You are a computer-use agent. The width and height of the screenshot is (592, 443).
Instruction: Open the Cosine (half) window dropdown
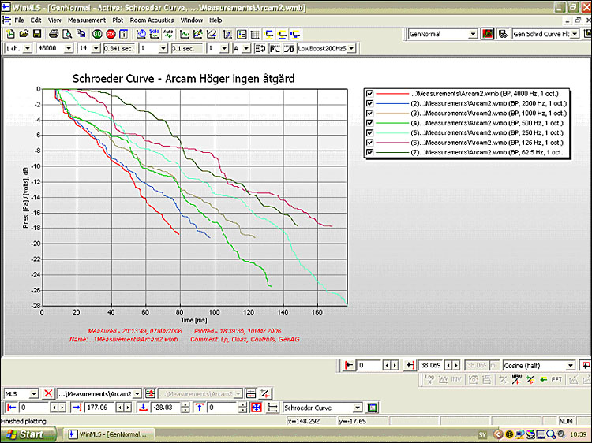570,366
